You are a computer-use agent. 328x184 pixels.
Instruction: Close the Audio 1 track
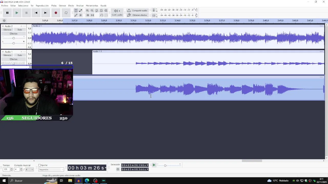[x=3, y=52]
